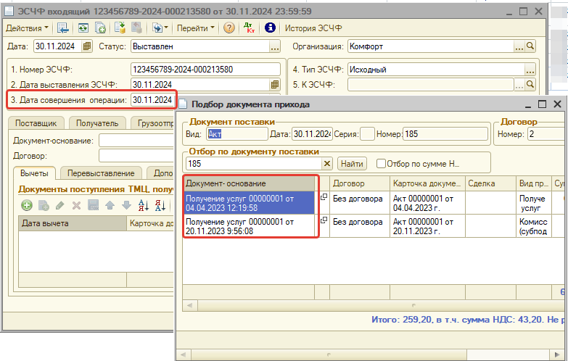The image size is (568, 361).
Task: Click the pencil edit-row icon
Action: 59,206
